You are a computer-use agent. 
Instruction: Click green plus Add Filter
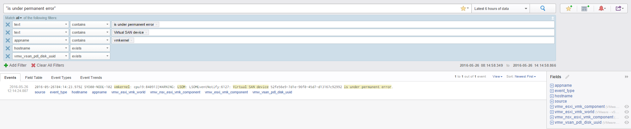click(15, 65)
